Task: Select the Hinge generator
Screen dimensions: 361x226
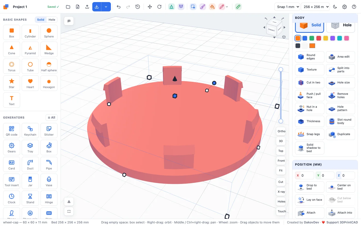Action: point(49,199)
